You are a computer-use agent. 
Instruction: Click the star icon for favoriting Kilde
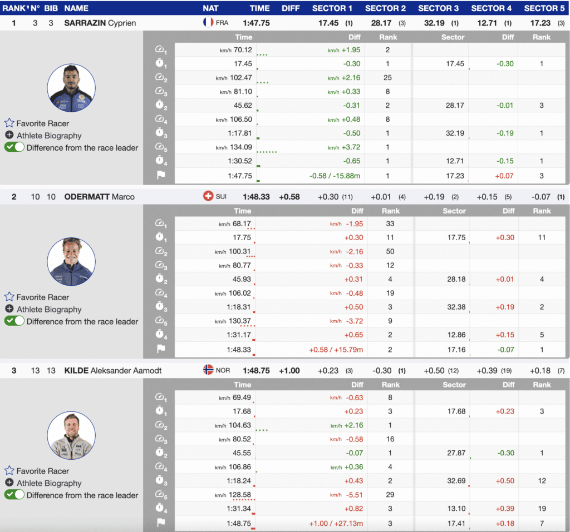coord(9,471)
